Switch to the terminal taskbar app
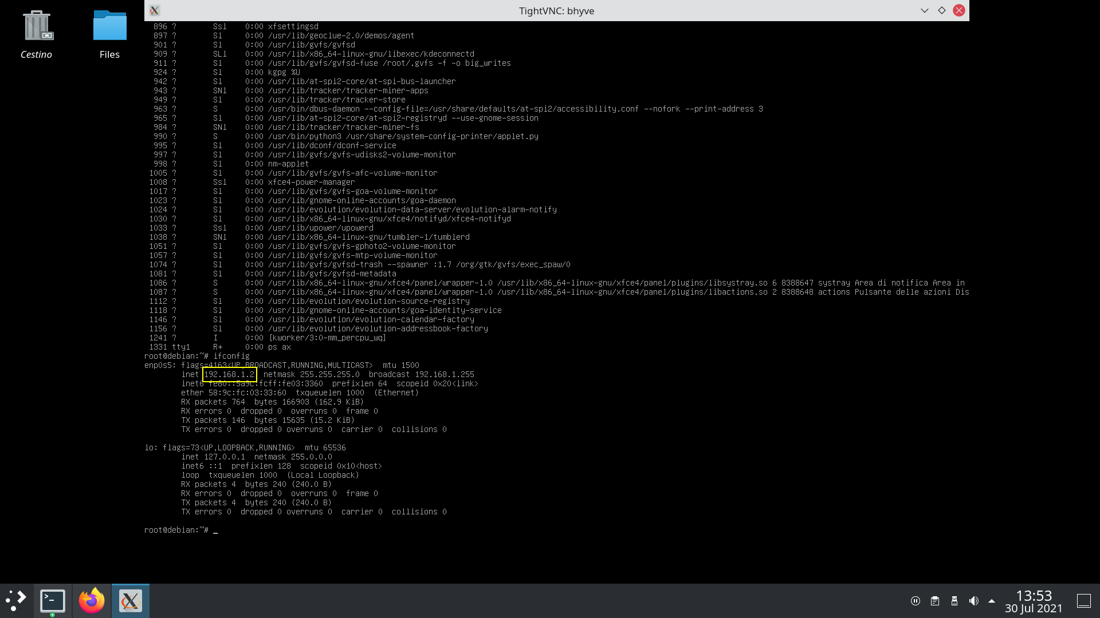Viewport: 1100px width, 618px height. click(53, 601)
